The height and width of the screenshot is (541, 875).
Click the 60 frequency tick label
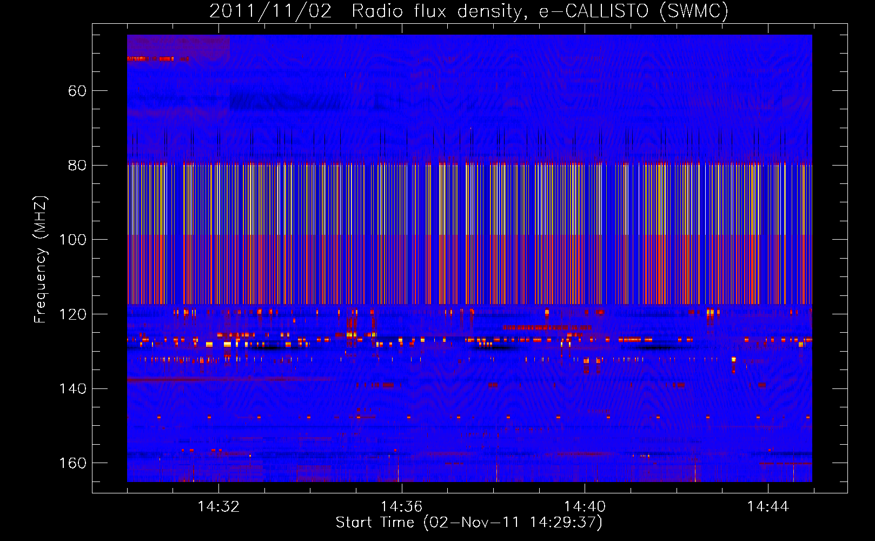(77, 91)
